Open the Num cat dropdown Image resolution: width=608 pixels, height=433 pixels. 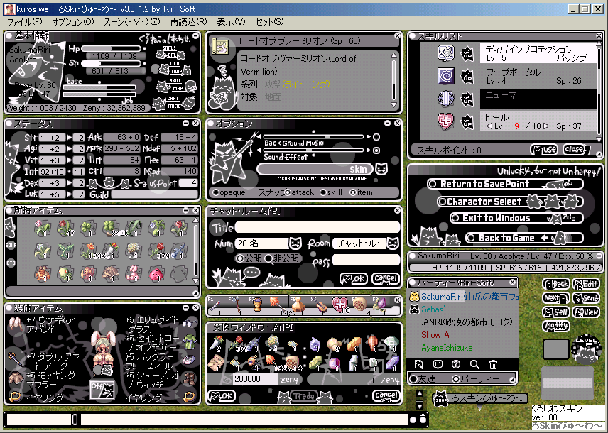pyautogui.click(x=295, y=243)
